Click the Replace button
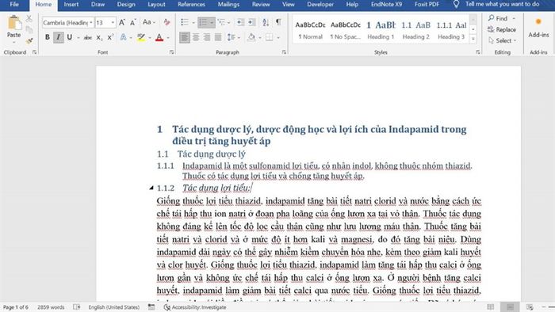Screen dimensions: 555x312 pyautogui.click(x=502, y=29)
